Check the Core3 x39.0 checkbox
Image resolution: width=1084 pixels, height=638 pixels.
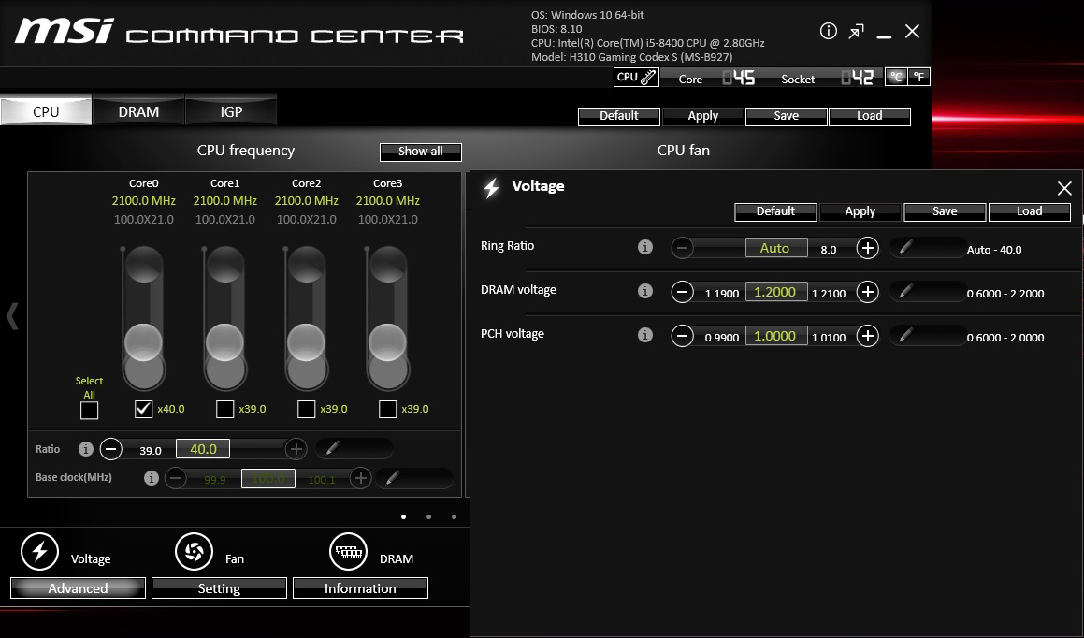click(388, 409)
